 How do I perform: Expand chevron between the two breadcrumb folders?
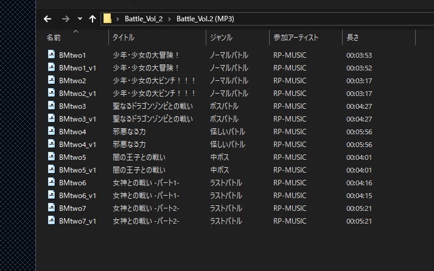[x=170, y=19]
